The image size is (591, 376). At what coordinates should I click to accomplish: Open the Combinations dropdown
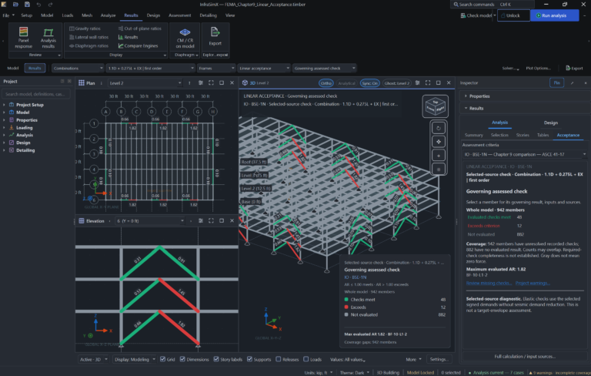point(78,69)
